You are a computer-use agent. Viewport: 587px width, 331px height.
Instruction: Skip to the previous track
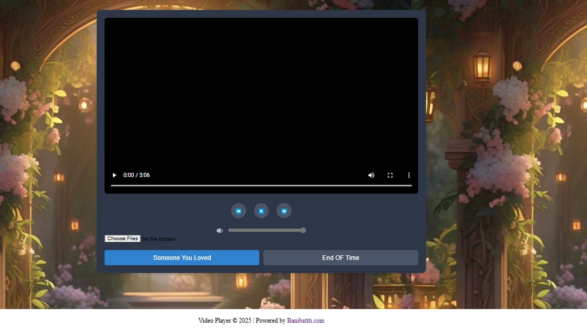click(238, 211)
